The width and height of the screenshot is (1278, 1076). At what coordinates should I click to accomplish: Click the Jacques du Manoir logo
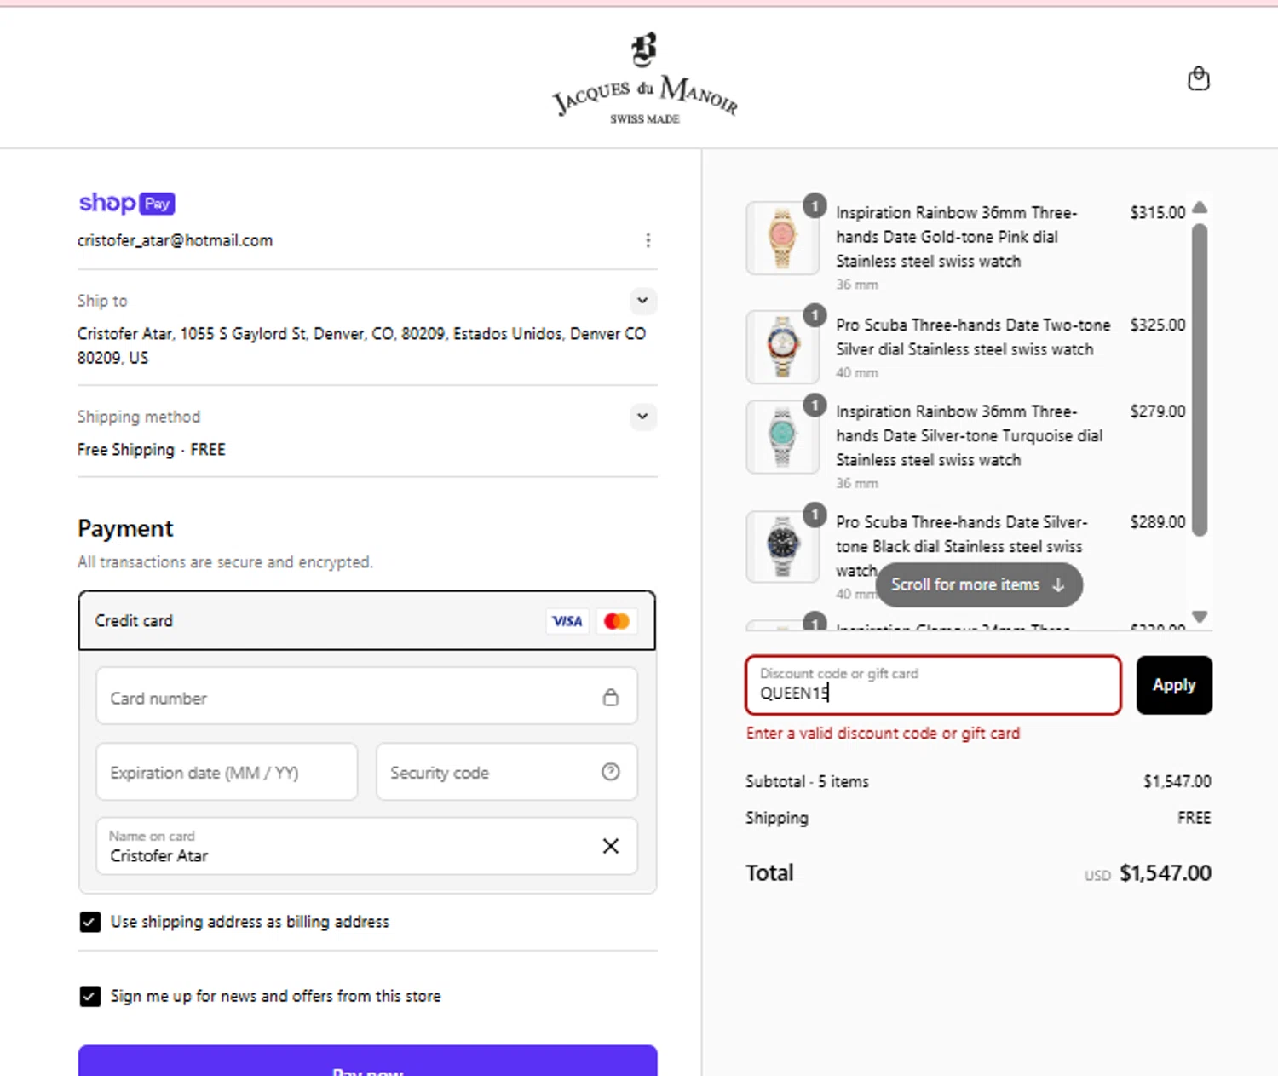(645, 78)
